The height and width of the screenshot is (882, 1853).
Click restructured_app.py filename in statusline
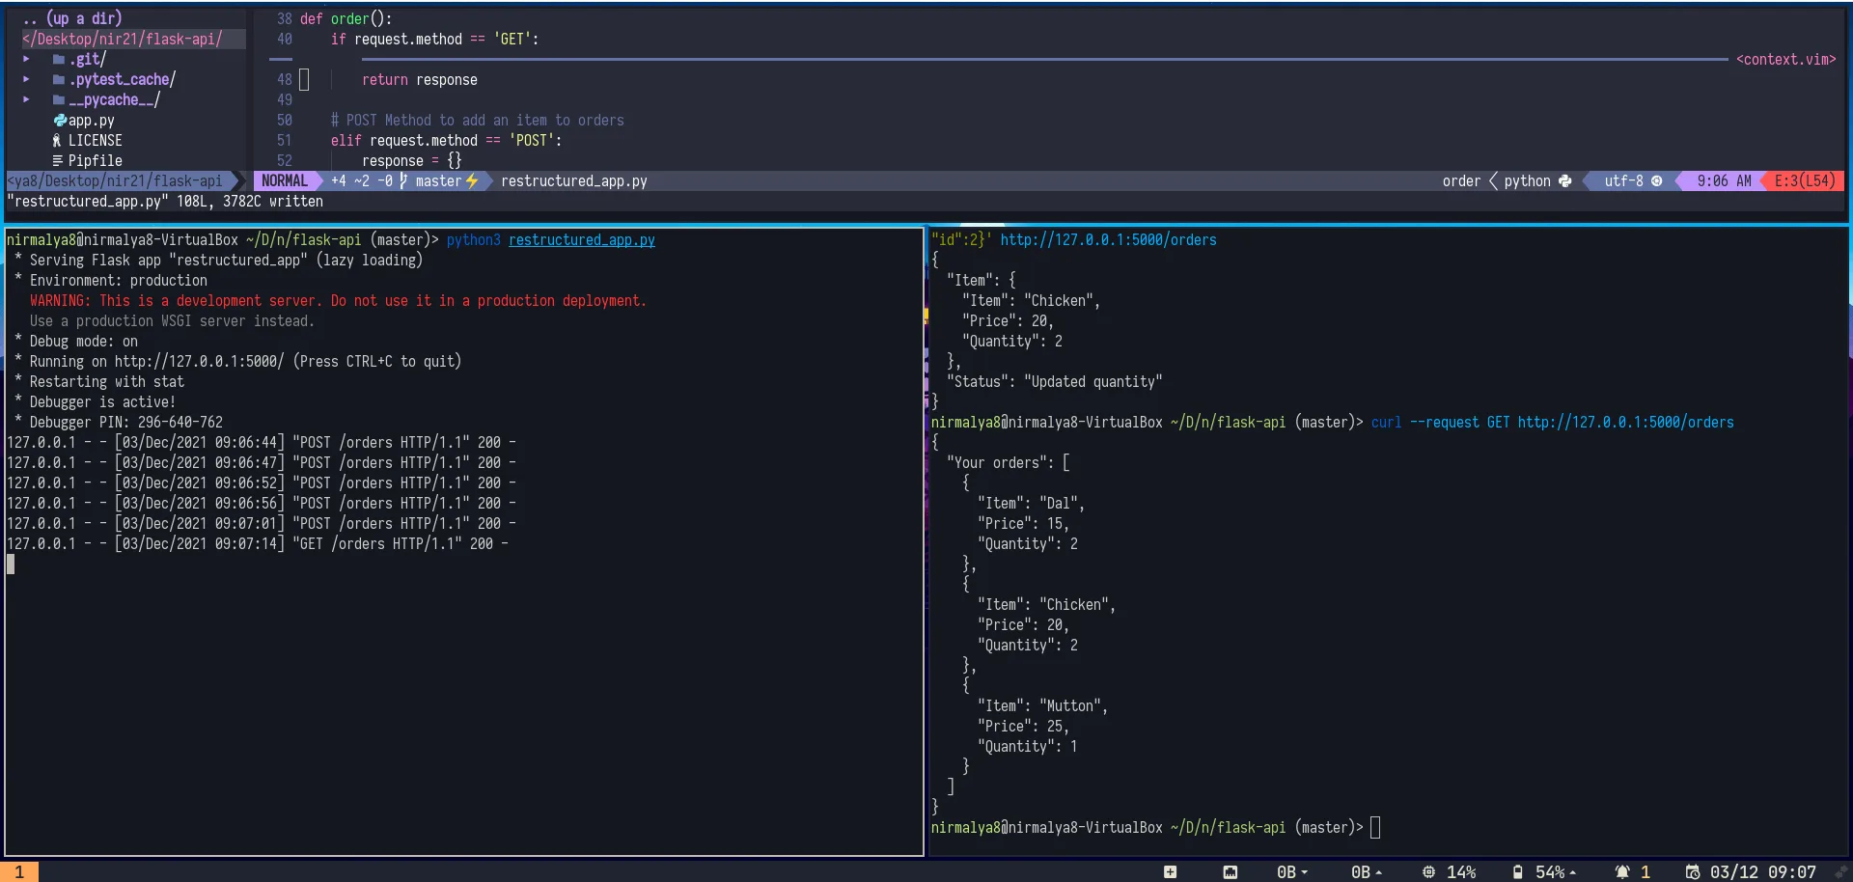click(573, 180)
